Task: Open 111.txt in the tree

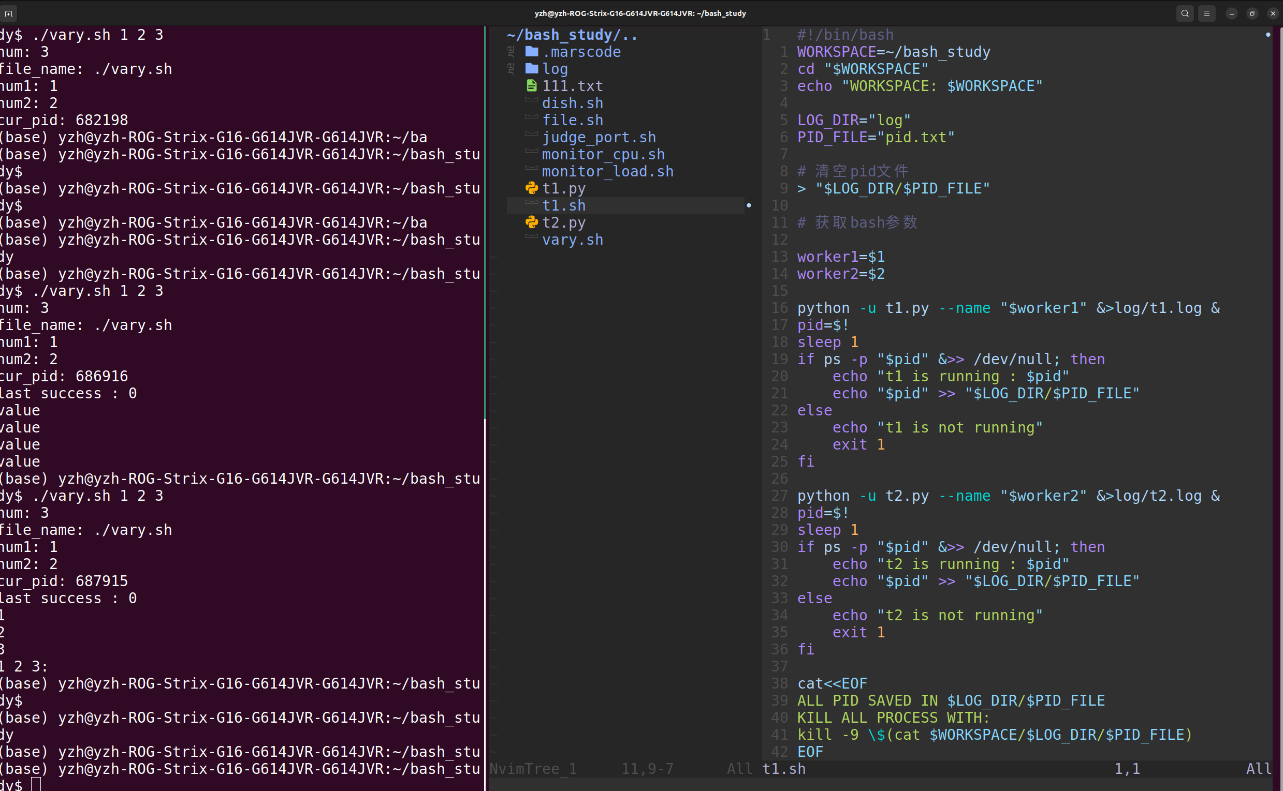Action: (573, 86)
